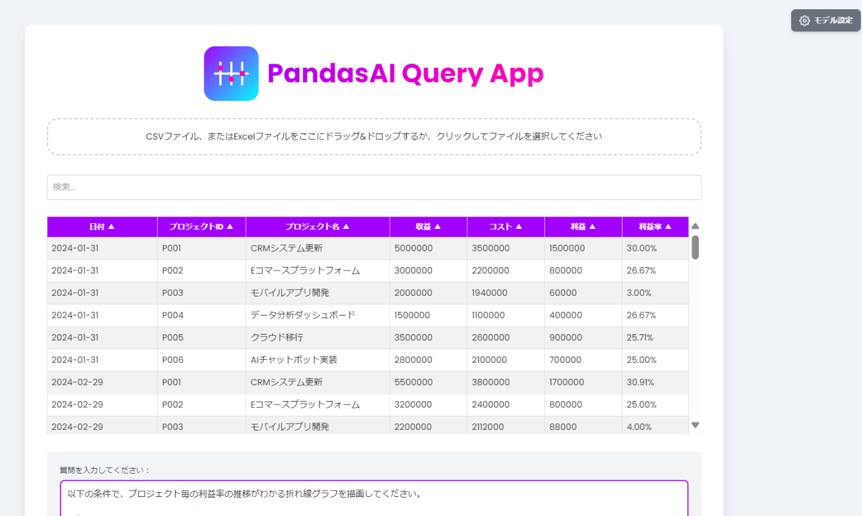Screen dimensions: 862x516
Task: Click the 質問を入力してください label
Action: (105, 470)
